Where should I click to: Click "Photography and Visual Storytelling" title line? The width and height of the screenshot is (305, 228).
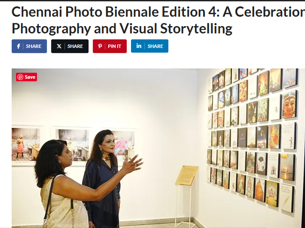click(122, 28)
